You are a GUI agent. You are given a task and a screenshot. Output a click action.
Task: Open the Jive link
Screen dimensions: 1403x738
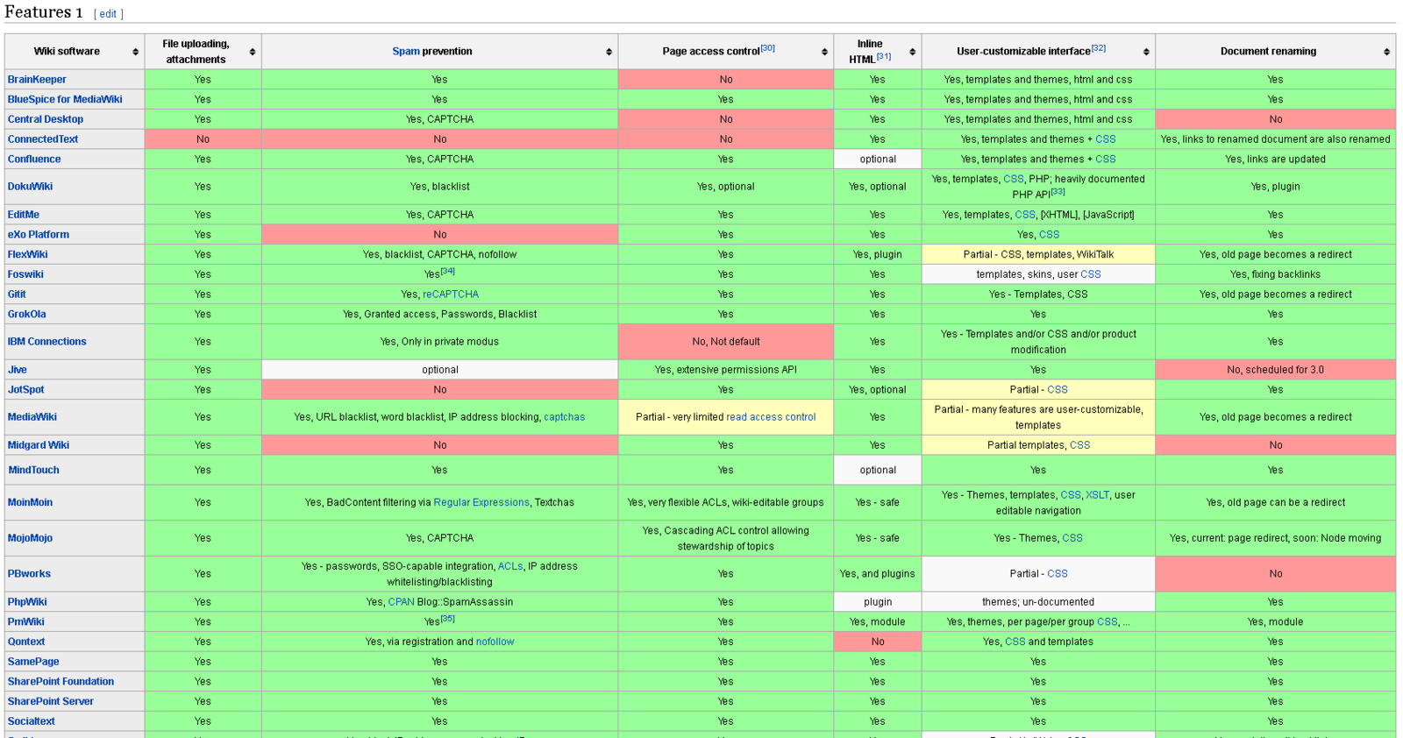18,370
